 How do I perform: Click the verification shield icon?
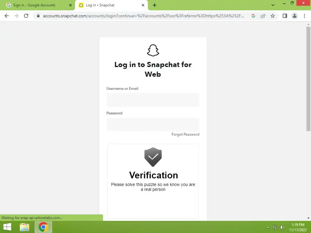153,157
